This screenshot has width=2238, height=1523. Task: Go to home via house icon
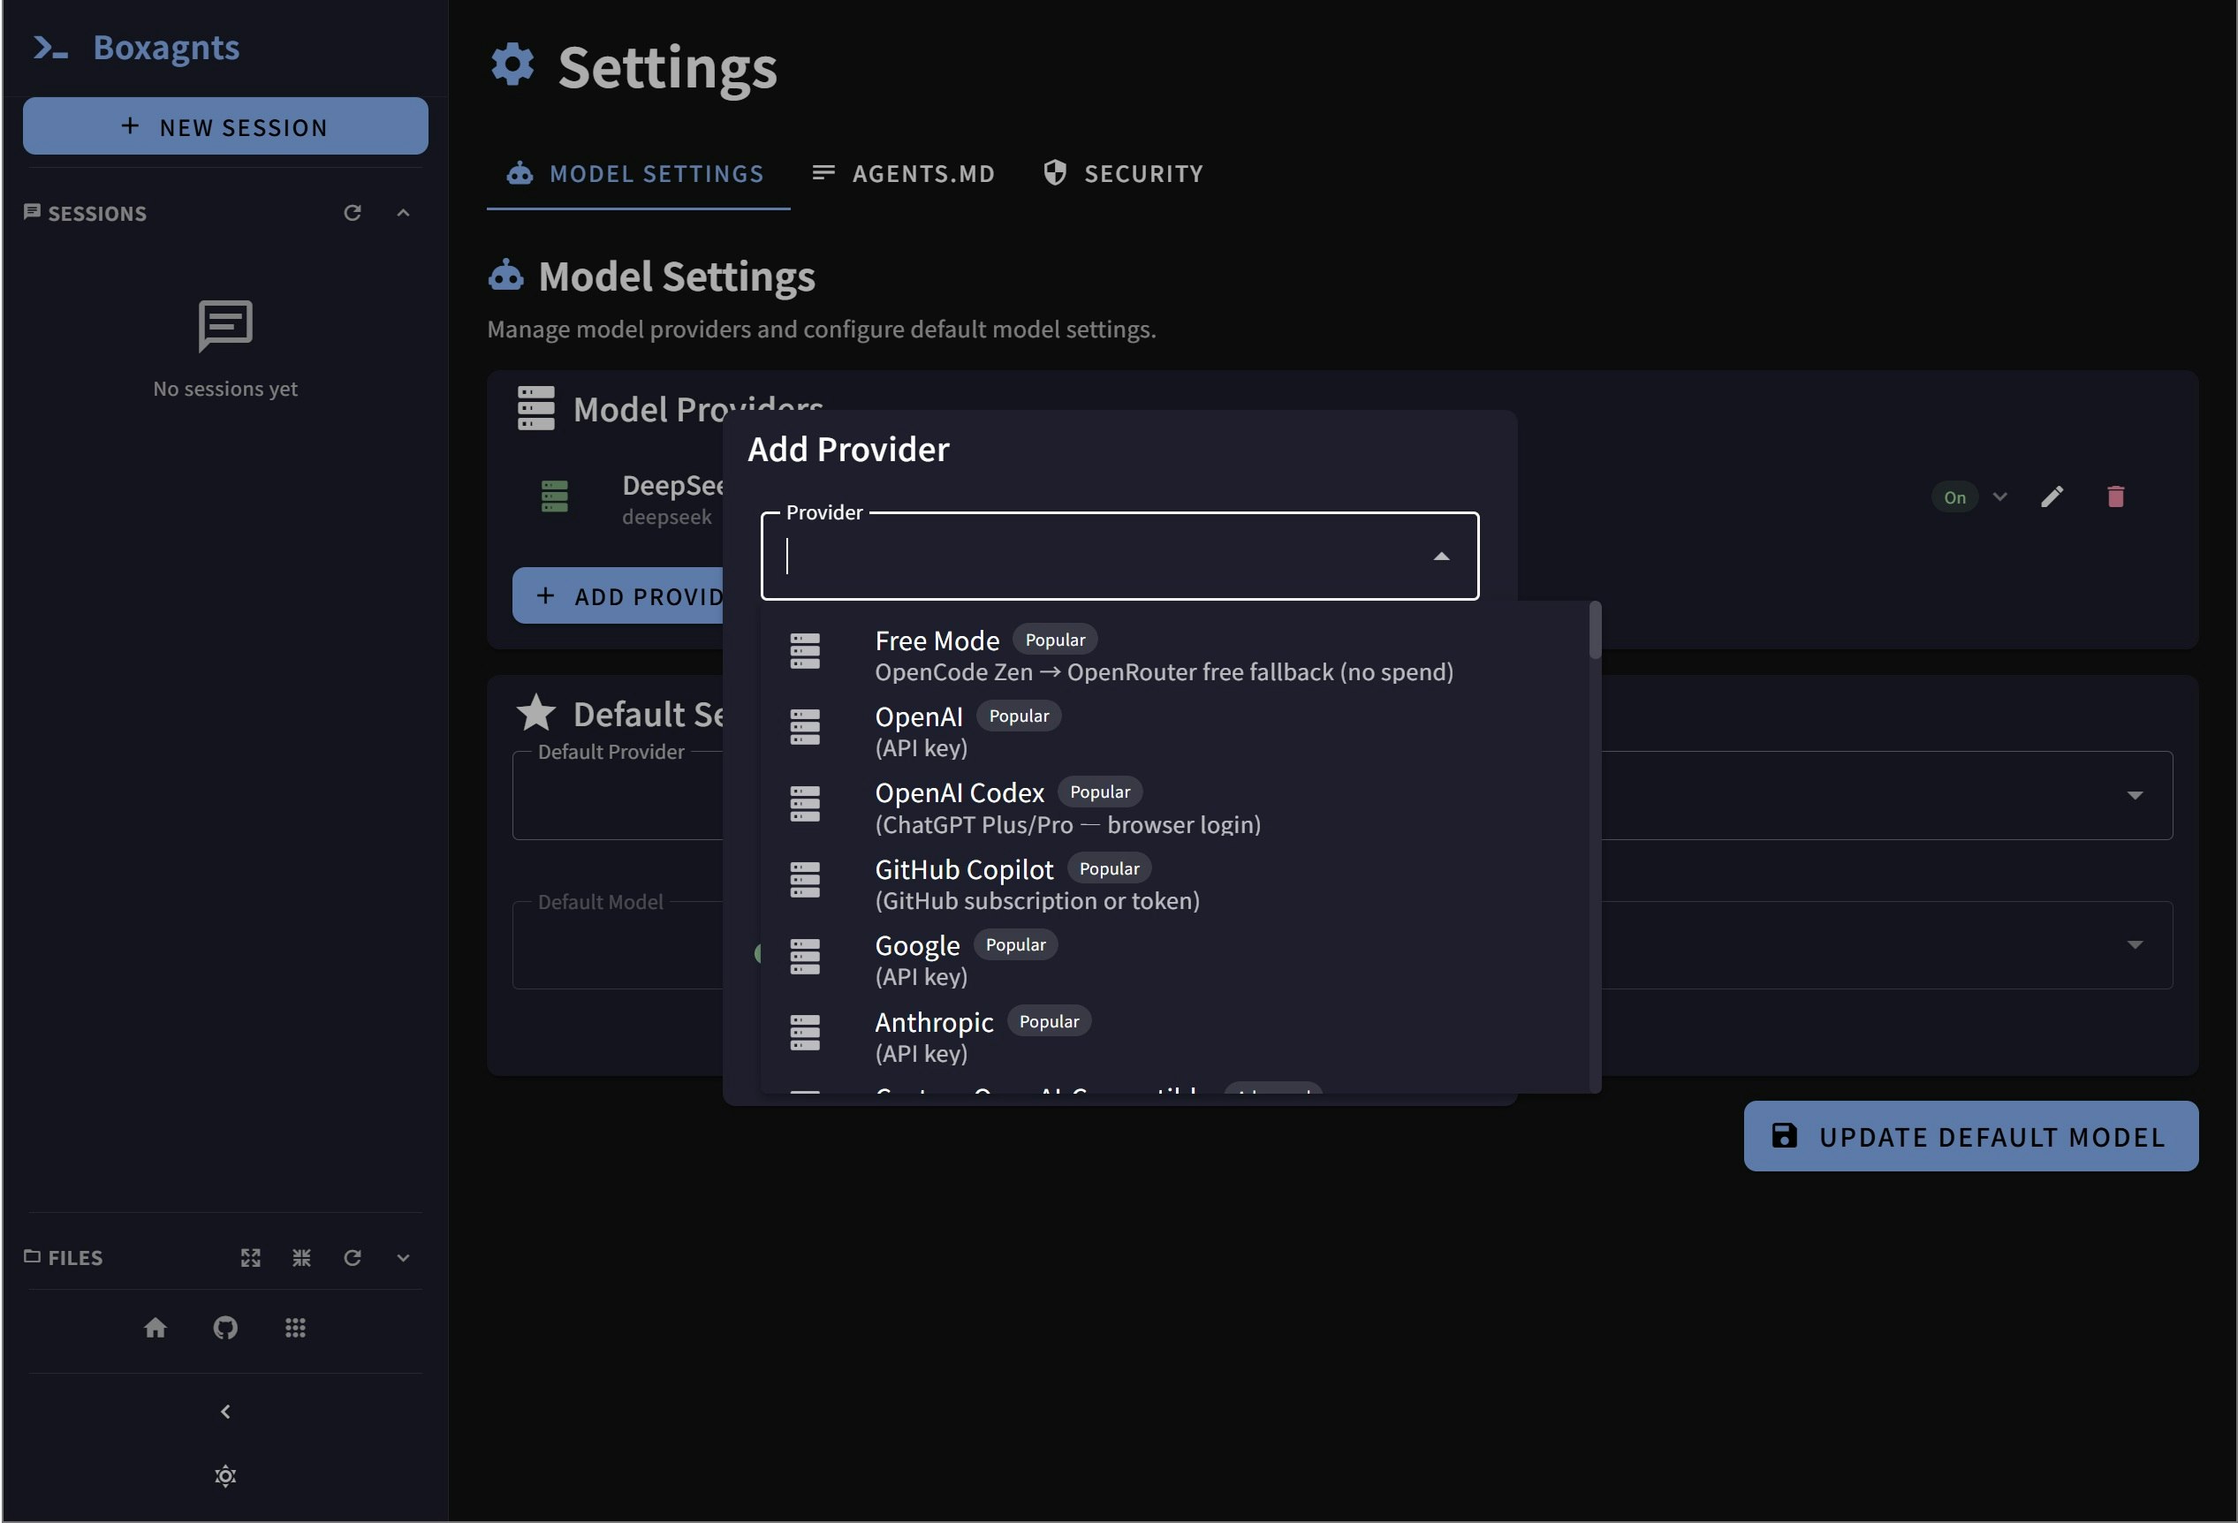(155, 1328)
